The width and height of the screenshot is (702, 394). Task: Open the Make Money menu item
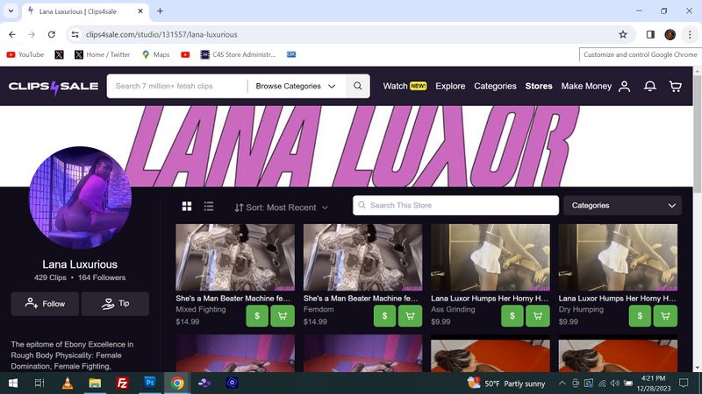(x=586, y=86)
